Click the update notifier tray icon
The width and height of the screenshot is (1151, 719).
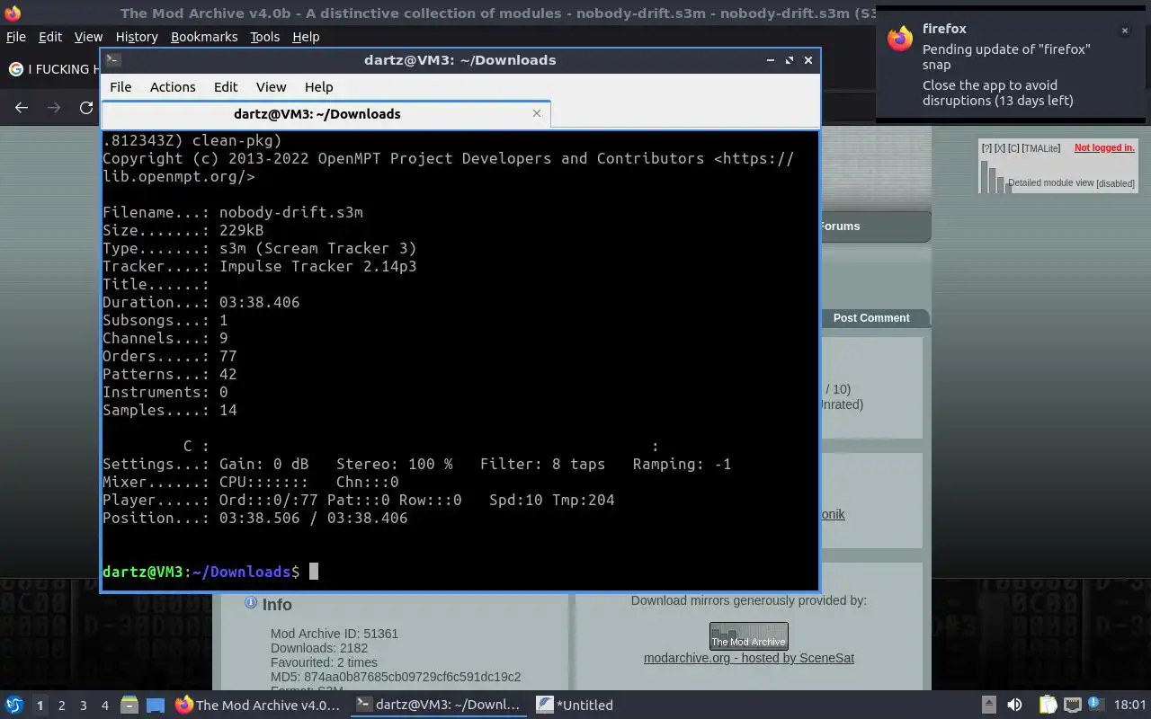coord(1094,704)
